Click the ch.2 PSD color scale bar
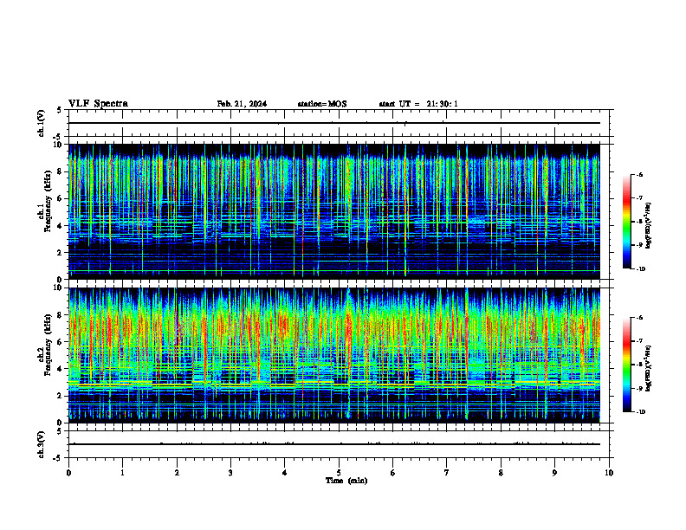 [x=627, y=365]
